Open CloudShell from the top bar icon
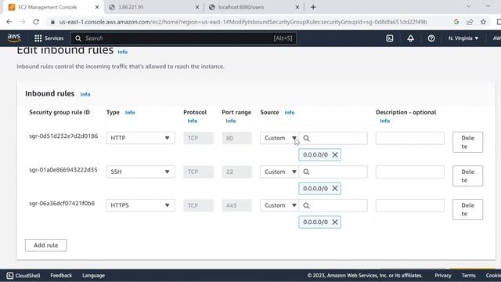 390,38
